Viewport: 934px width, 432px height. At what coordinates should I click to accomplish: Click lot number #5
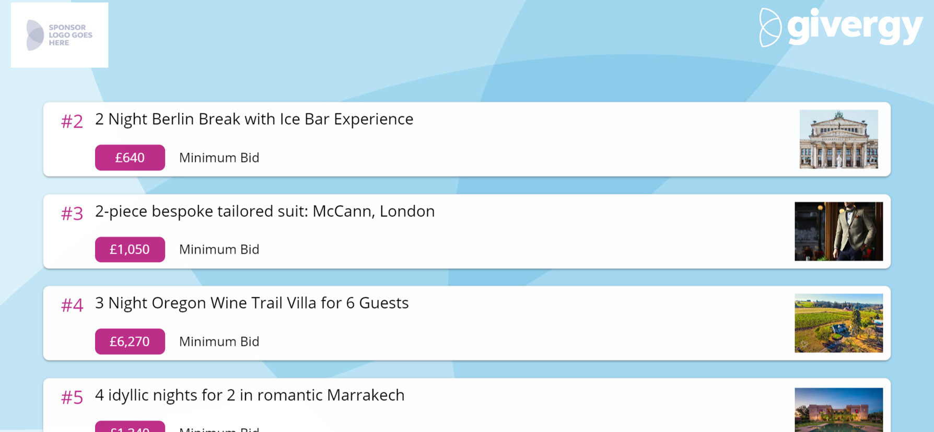click(x=72, y=398)
